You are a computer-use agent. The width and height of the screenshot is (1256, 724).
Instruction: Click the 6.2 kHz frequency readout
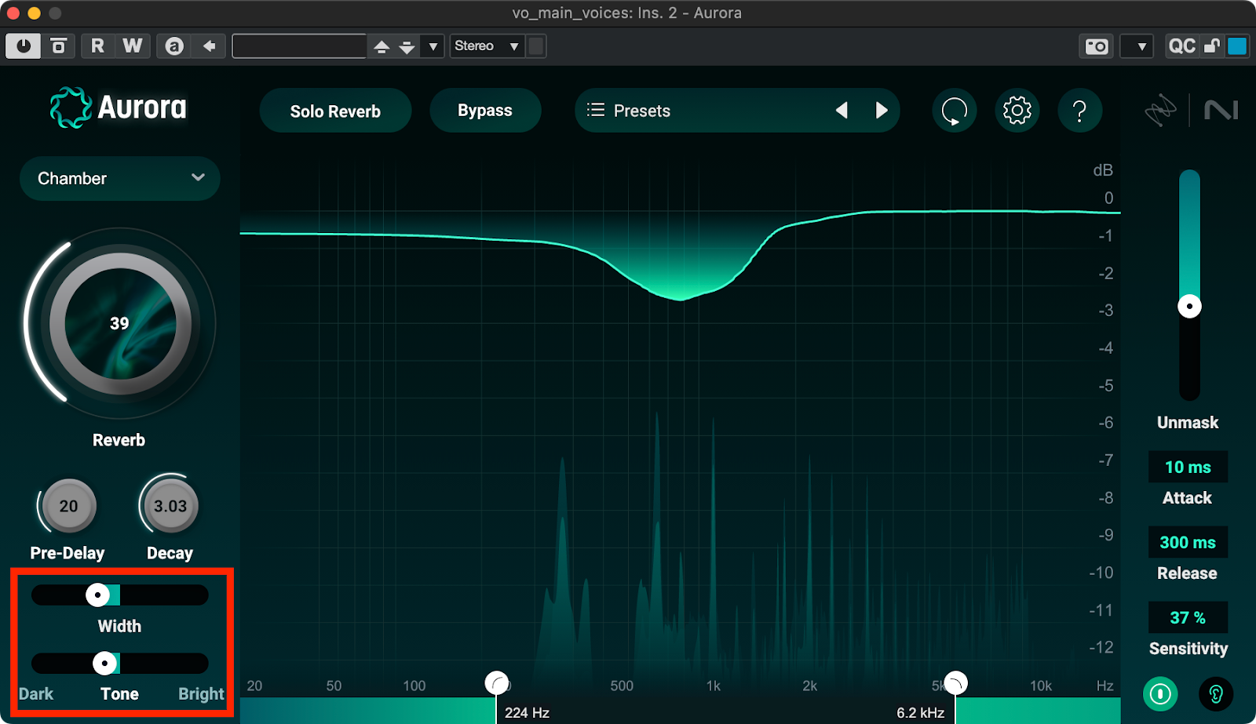pyautogui.click(x=920, y=713)
